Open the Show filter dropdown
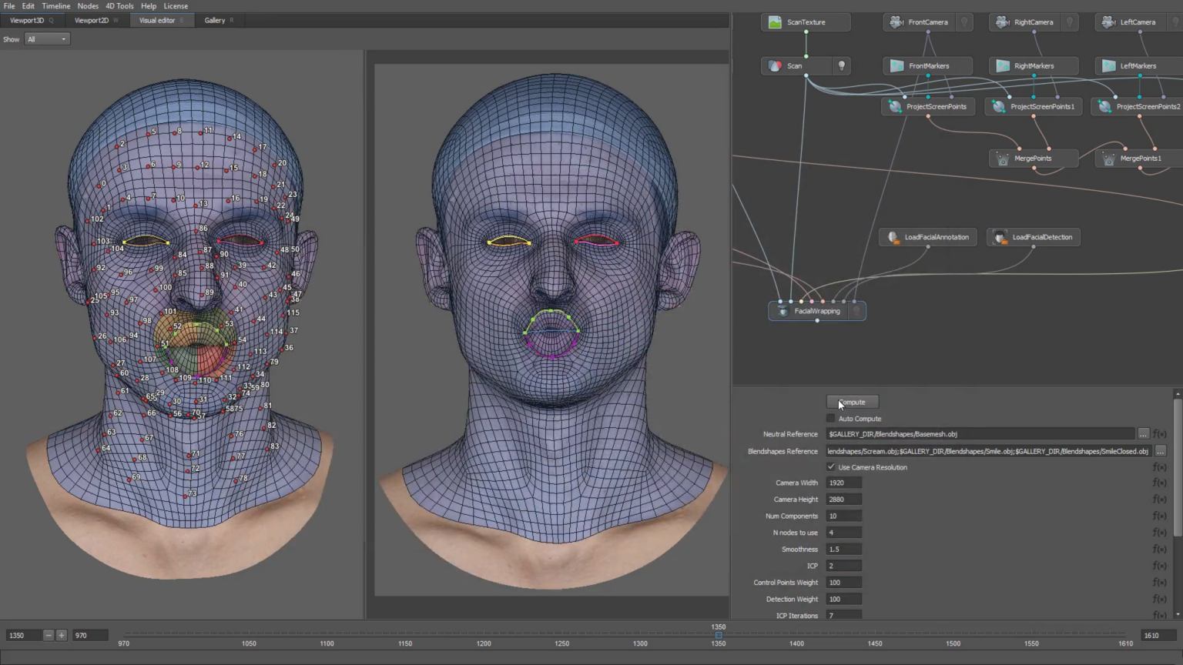The height and width of the screenshot is (665, 1183). pyautogui.click(x=46, y=38)
